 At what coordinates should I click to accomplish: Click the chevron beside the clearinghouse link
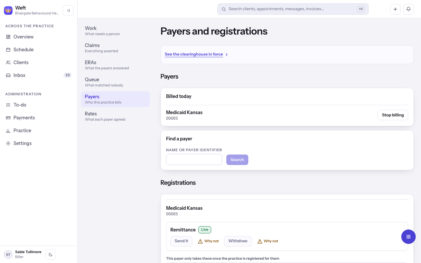pos(227,55)
